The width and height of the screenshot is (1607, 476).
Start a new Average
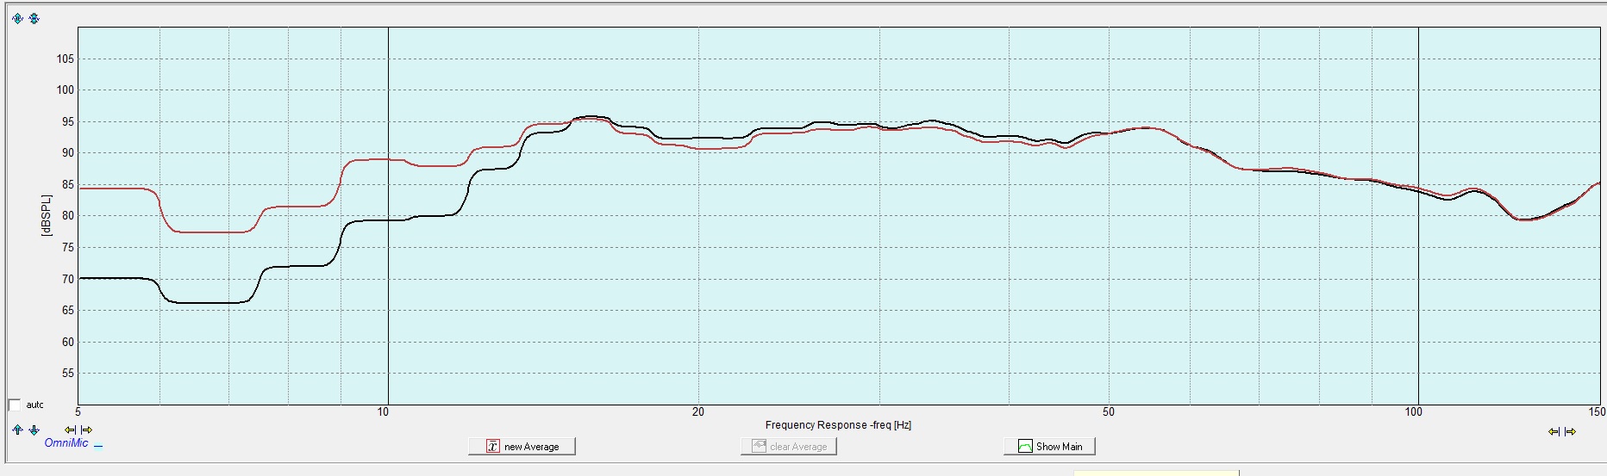522,446
